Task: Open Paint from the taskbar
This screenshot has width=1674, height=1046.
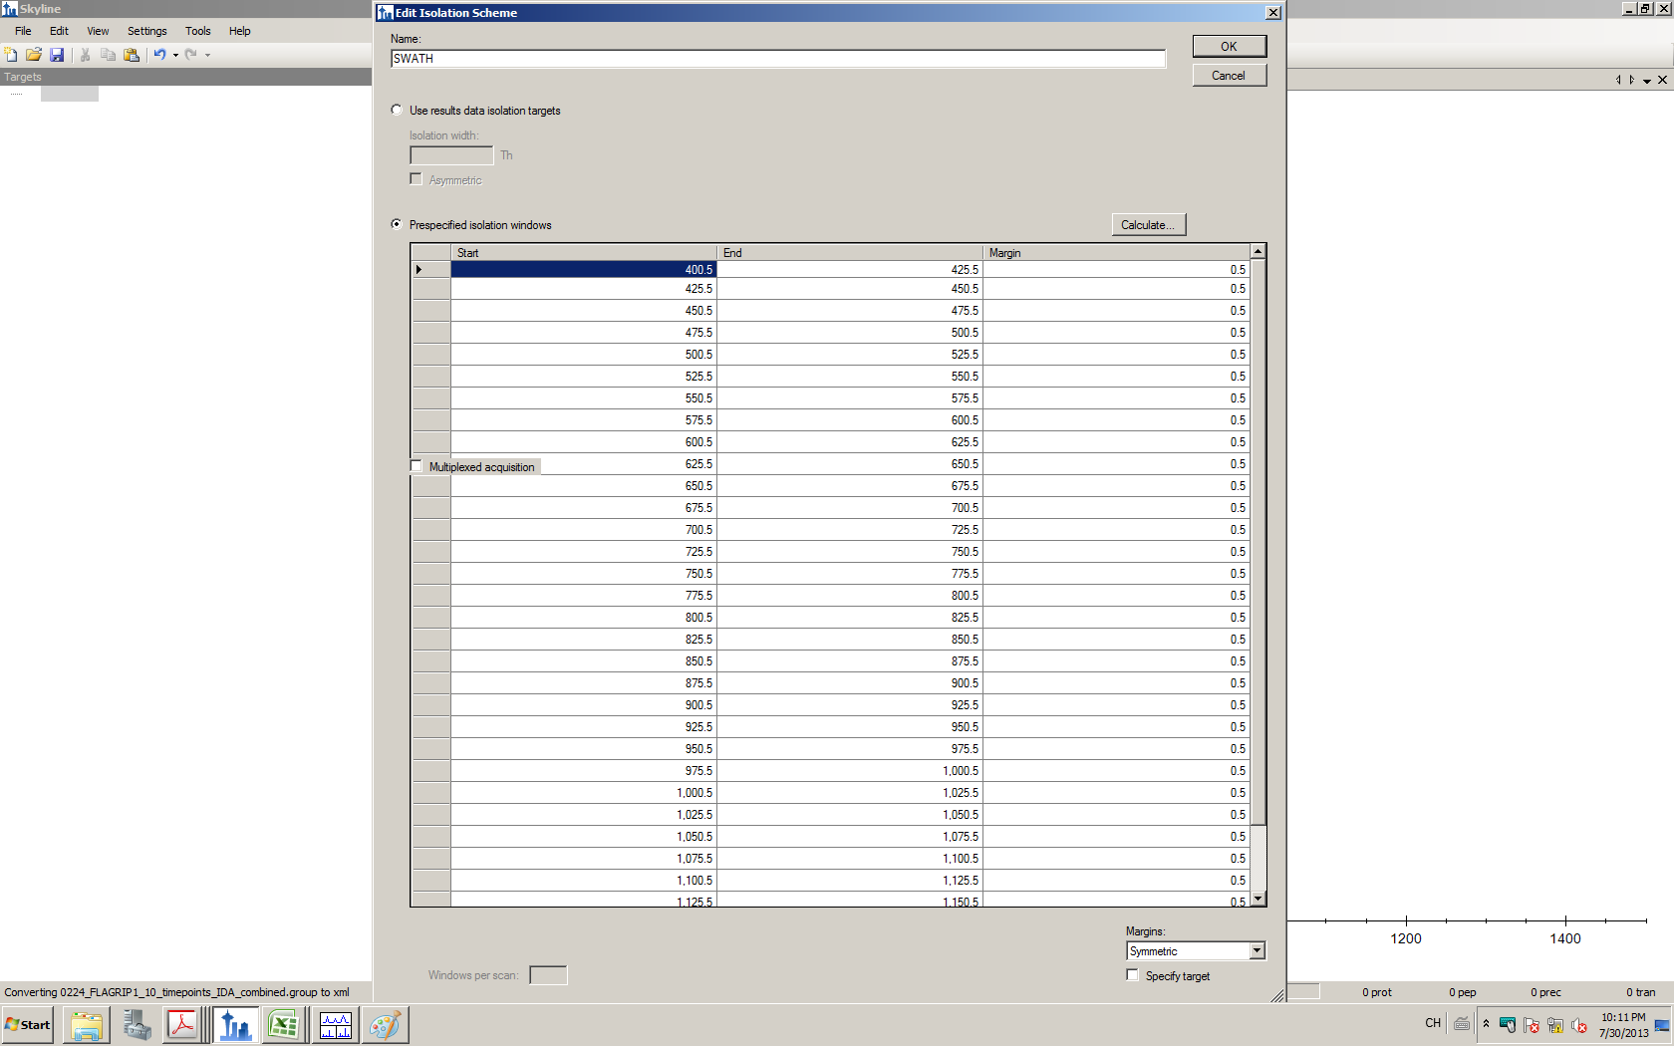Action: point(385,1024)
